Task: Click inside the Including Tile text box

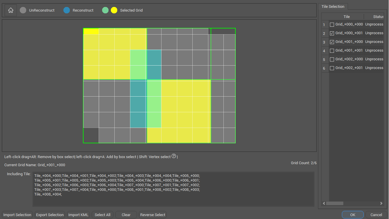Action: (x=173, y=189)
